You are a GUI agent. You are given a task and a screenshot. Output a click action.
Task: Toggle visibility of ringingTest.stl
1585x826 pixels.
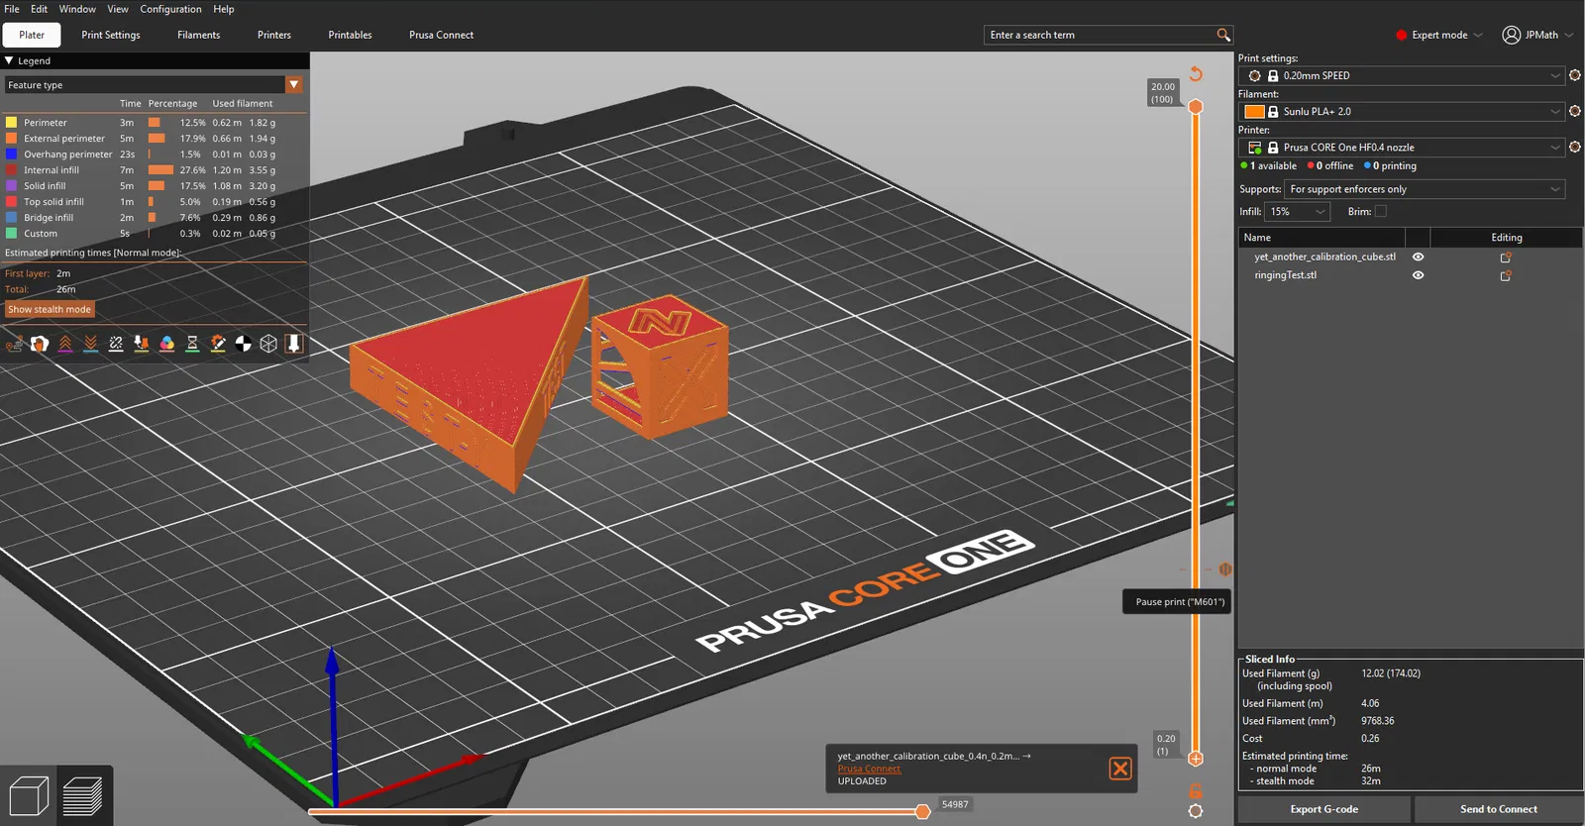point(1418,275)
